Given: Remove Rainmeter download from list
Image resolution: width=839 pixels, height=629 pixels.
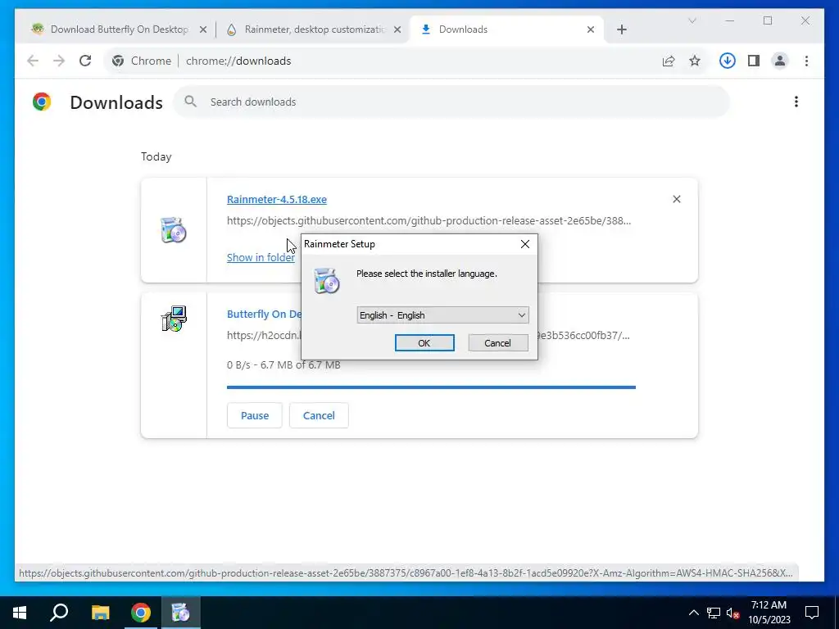Looking at the screenshot, I should pyautogui.click(x=676, y=199).
